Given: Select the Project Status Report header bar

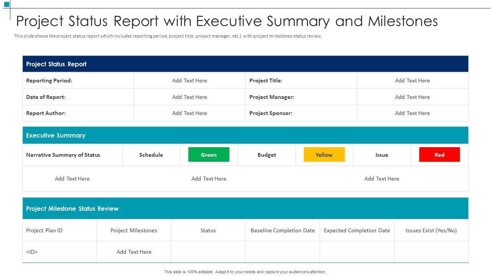Looking at the screenshot, I should coord(245,64).
